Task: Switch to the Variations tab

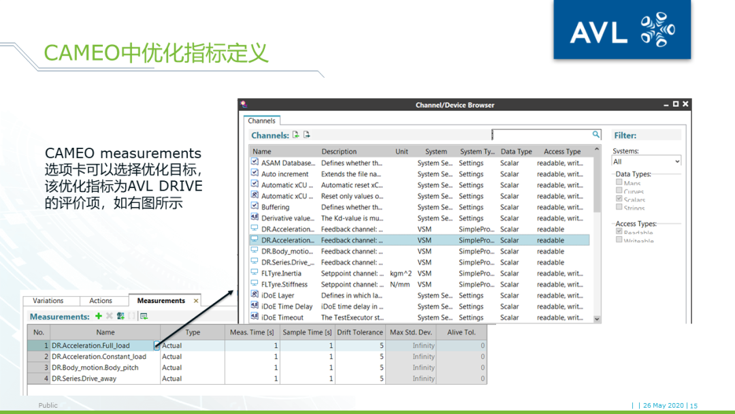Action: (x=51, y=300)
